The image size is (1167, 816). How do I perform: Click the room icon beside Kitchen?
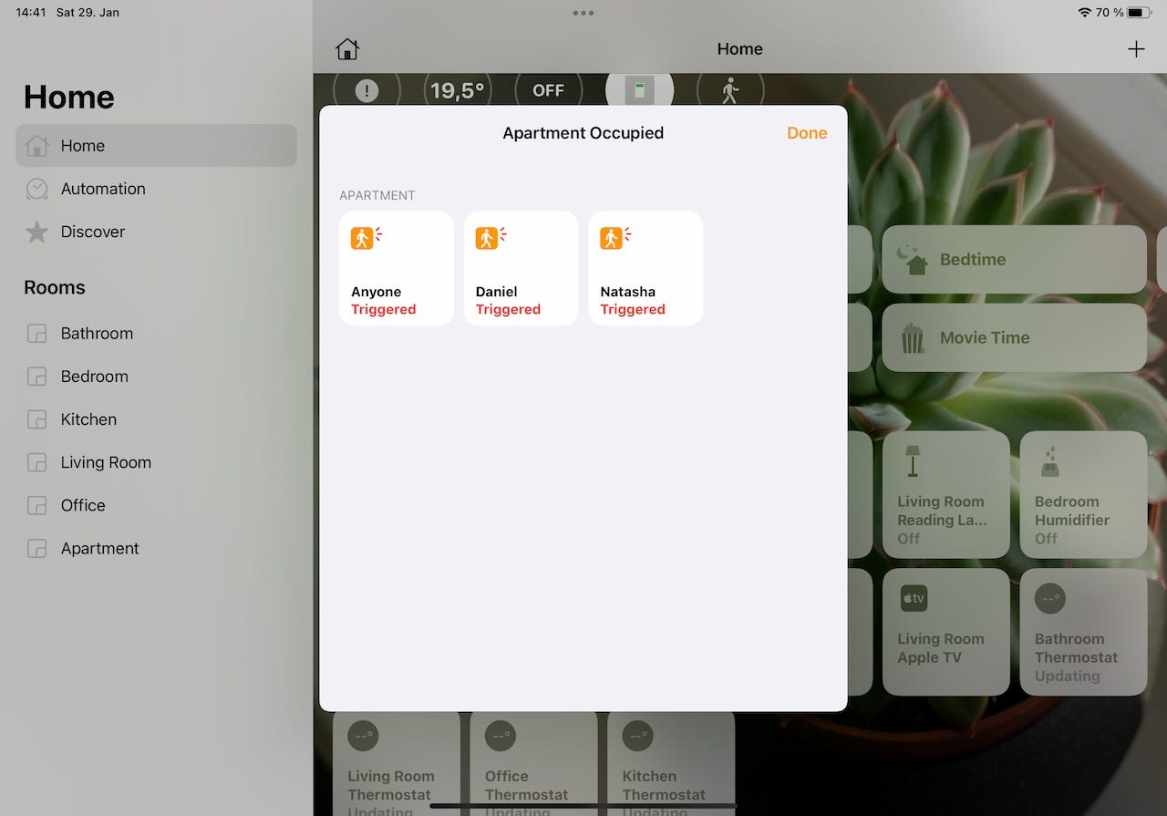coord(36,419)
